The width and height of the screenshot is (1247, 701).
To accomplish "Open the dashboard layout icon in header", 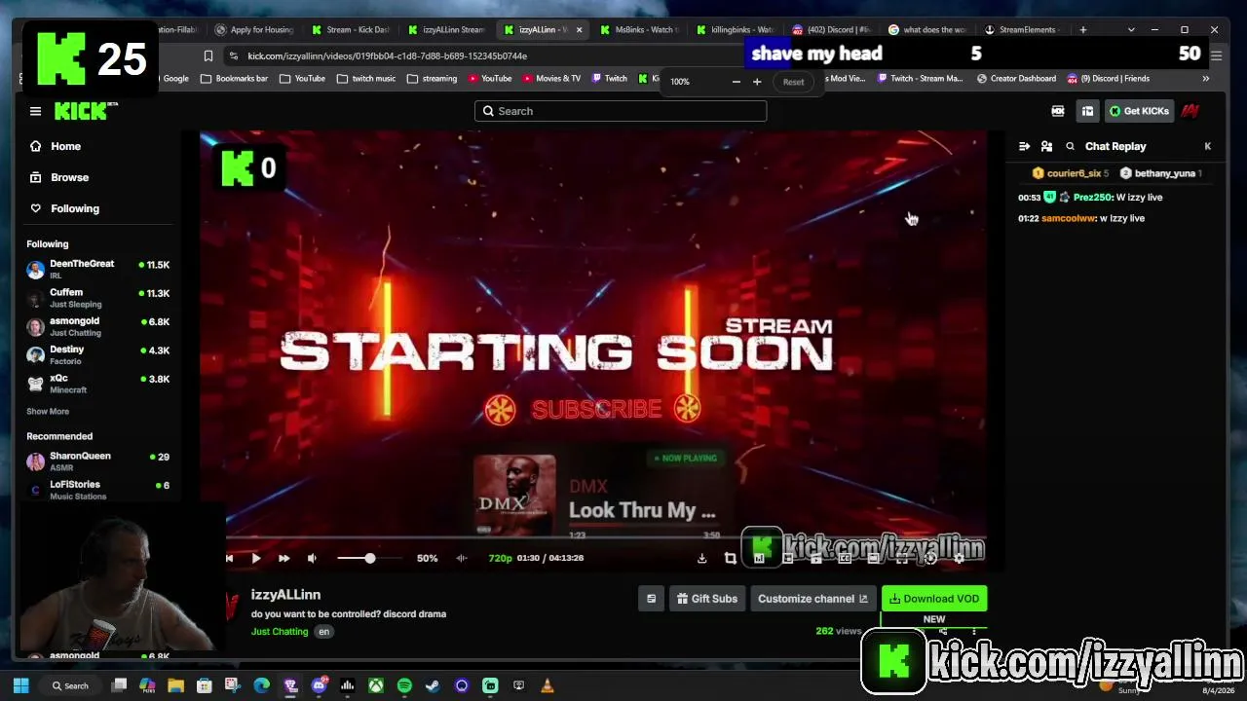I will tap(1087, 111).
